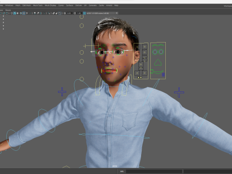Viewport: 232px width, 174px height.
Task: Click the exposure value field 0.00
Action: pyautogui.click(x=69, y=13)
